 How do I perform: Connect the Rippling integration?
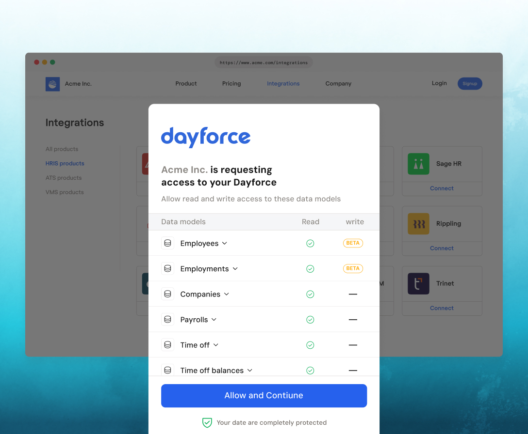(x=442, y=248)
